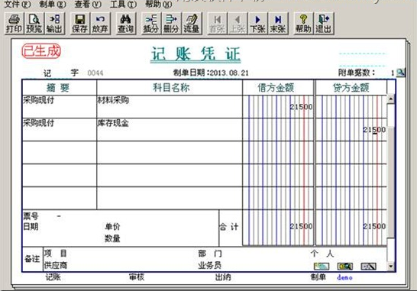
Task: Click the 删分 delete entry icon
Action: [171, 24]
